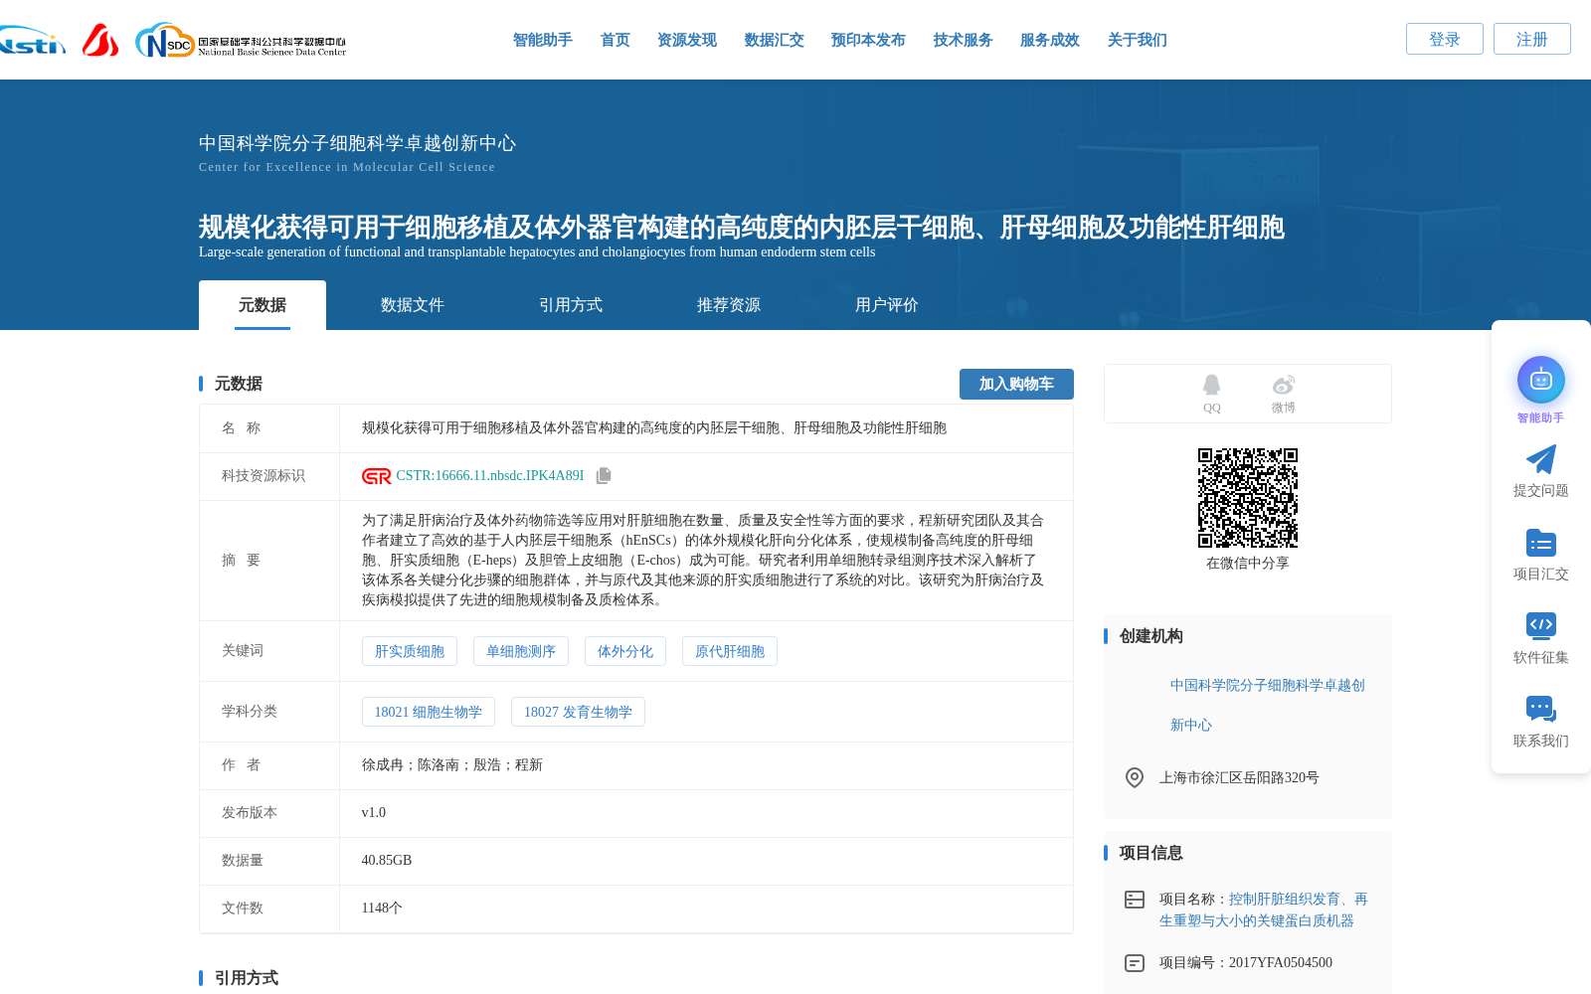This screenshot has width=1591, height=994.
Task: Click the English title under main heading
Action: coord(537,251)
